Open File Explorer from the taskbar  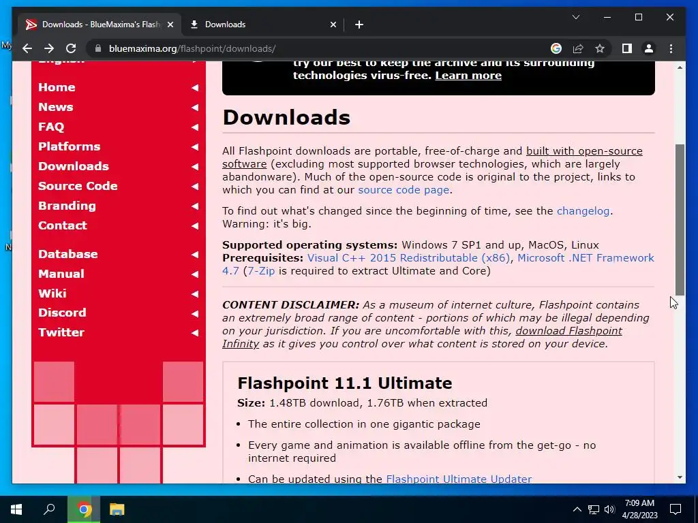tap(117, 509)
